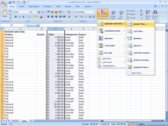
Task: Click the AutoSum sigma icon
Action: (x=141, y=11)
